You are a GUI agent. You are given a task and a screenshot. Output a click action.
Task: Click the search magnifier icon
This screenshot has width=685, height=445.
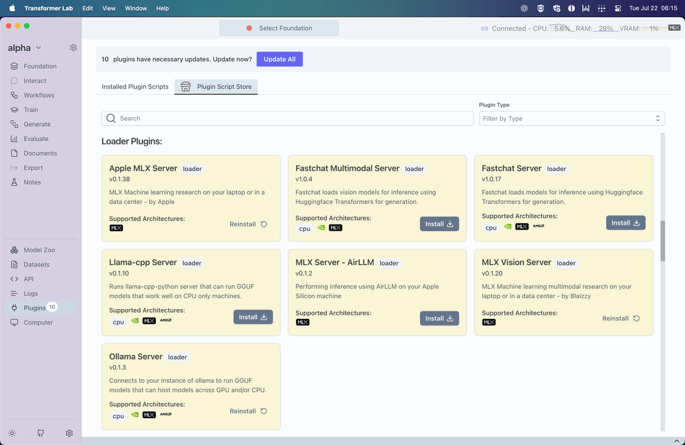111,118
